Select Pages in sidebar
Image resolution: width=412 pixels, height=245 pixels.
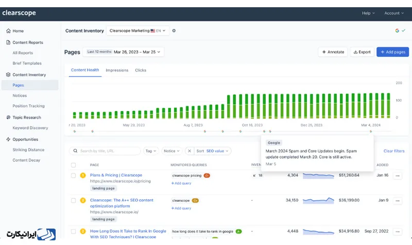click(x=30, y=85)
